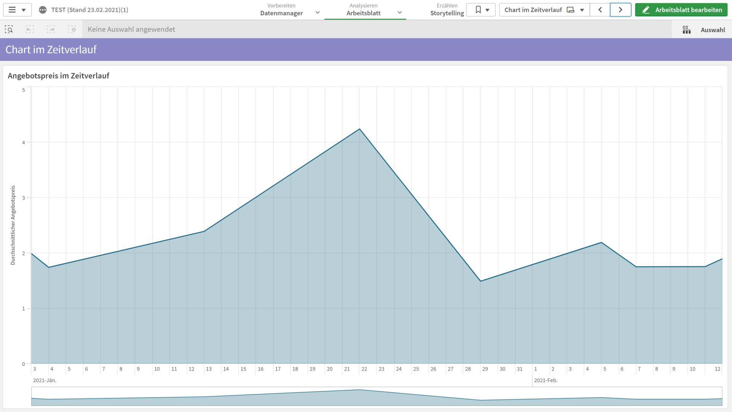Switch to the Analysieren Arbeitsblatt tab
Image resolution: width=732 pixels, height=412 pixels.
click(x=363, y=10)
